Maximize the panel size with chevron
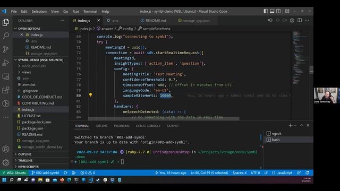 click(x=302, y=125)
